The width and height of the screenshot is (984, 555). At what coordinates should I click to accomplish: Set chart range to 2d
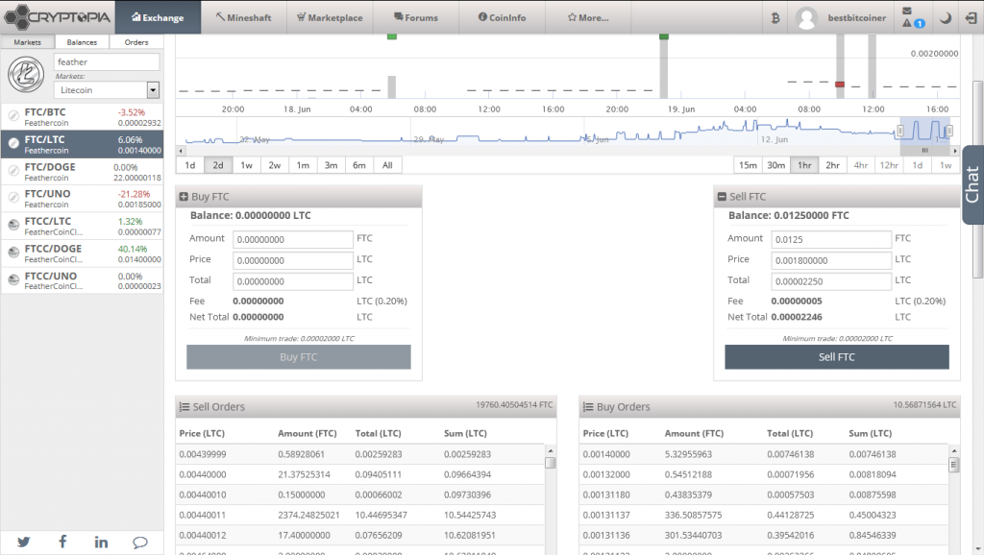pyautogui.click(x=218, y=165)
